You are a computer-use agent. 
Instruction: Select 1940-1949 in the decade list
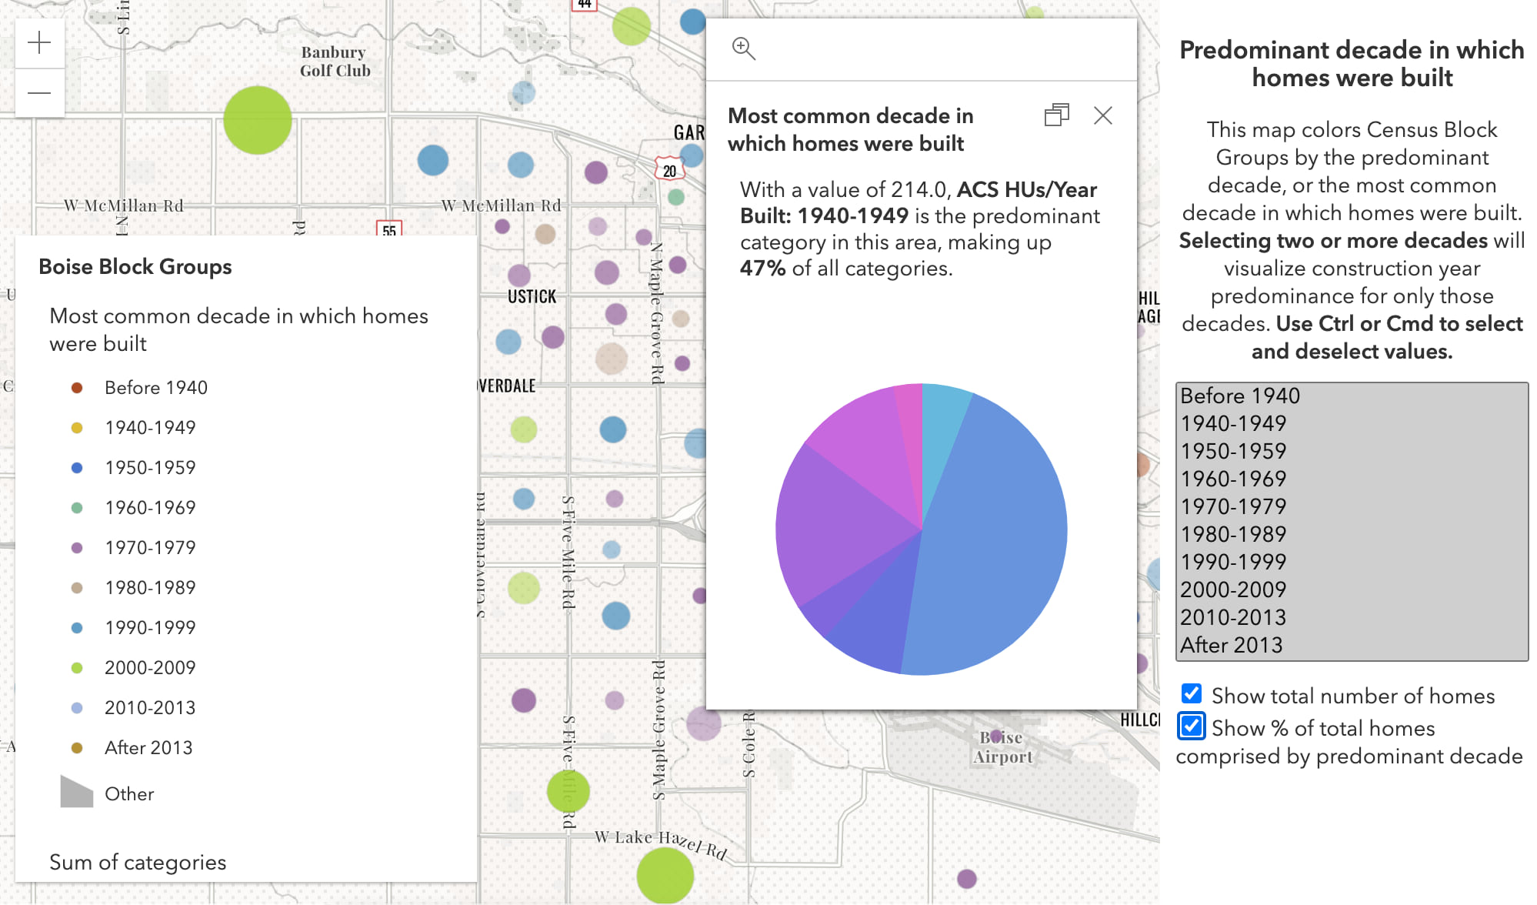pos(1233,423)
